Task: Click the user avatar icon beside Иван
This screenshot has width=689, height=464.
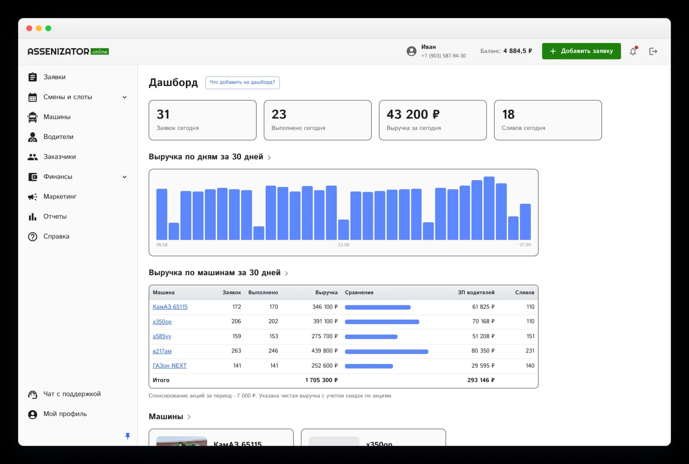Action: tap(412, 51)
